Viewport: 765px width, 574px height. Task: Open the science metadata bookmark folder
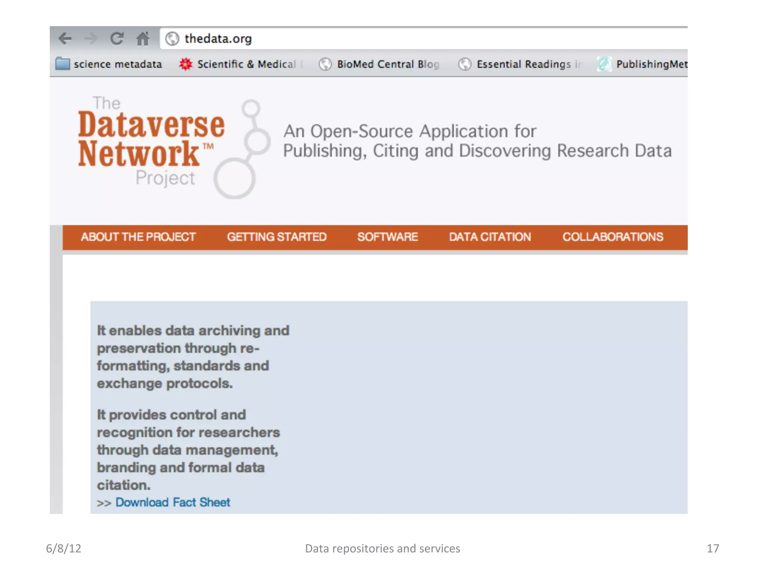click(x=109, y=64)
